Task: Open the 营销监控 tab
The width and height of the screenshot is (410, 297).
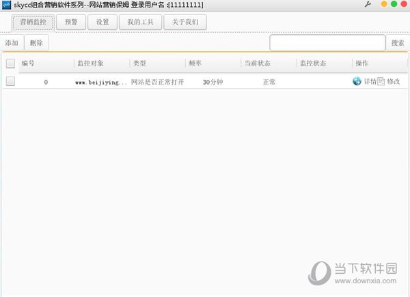Action: [x=33, y=23]
